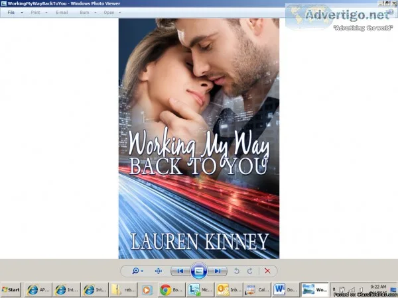Click the actual size fit icon
Screen dimensions: 398x298
coord(159,271)
